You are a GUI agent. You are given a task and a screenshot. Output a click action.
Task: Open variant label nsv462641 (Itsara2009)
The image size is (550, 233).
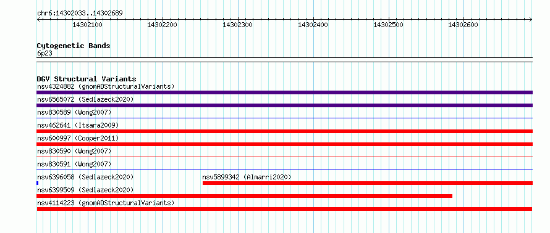pos(78,125)
